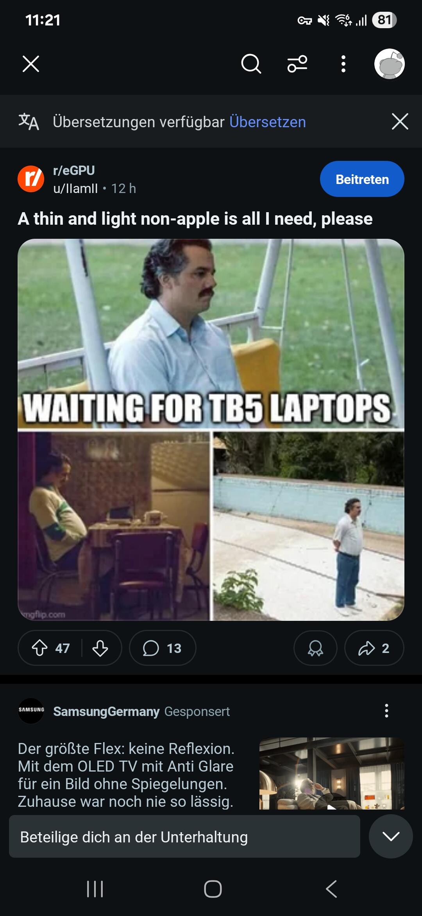Image resolution: width=422 pixels, height=916 pixels.
Task: Open the Samsung OLED TV ad thumbnail
Action: (x=332, y=773)
